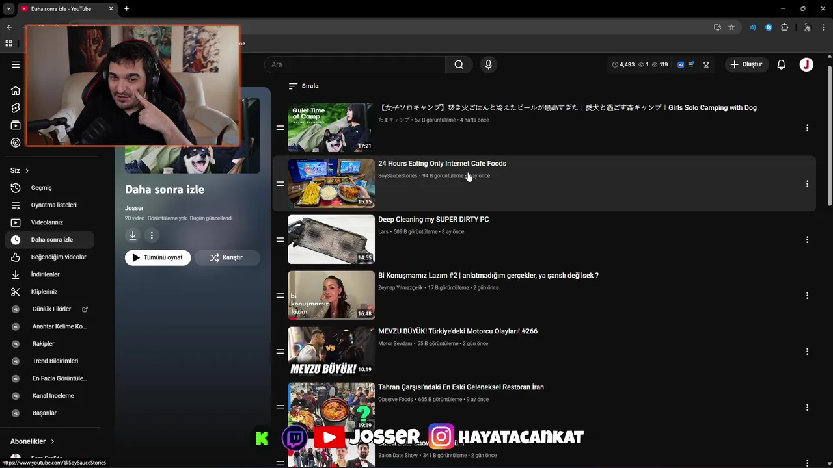This screenshot has height=468, width=833.
Task: Open Videolarınız in sidebar
Action: pyautogui.click(x=49, y=222)
